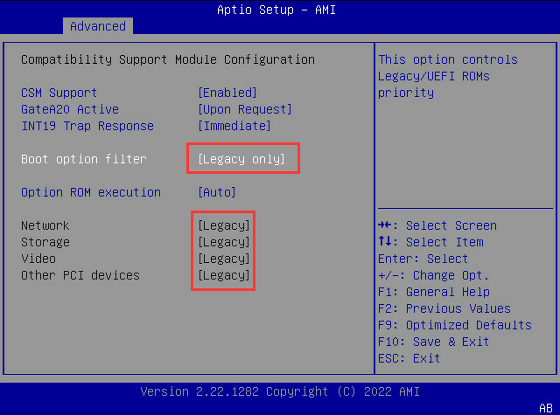560x415 pixels.
Task: Open the Network Legacy value
Action: tap(224, 225)
